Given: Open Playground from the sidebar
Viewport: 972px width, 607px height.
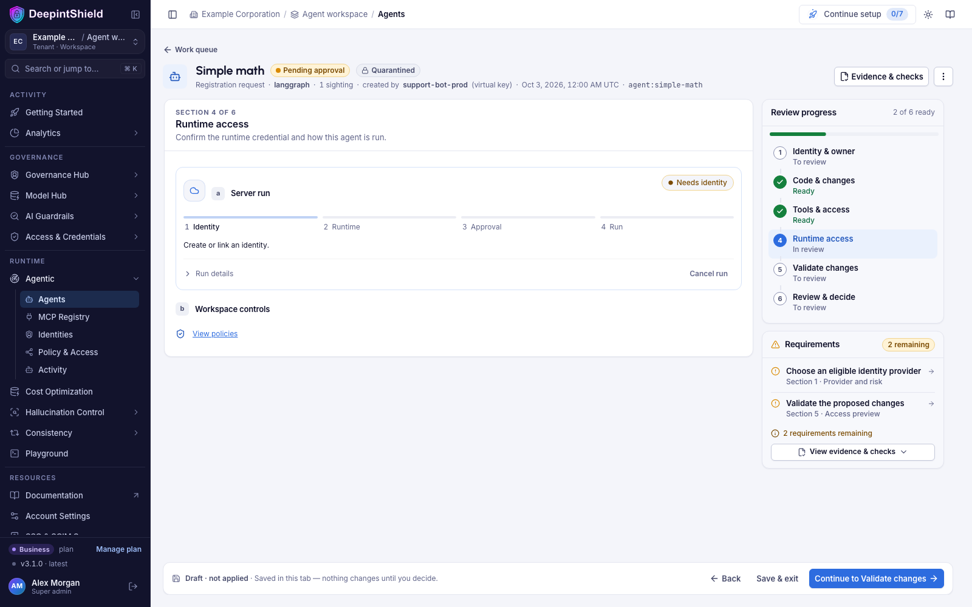Looking at the screenshot, I should tap(75, 453).
